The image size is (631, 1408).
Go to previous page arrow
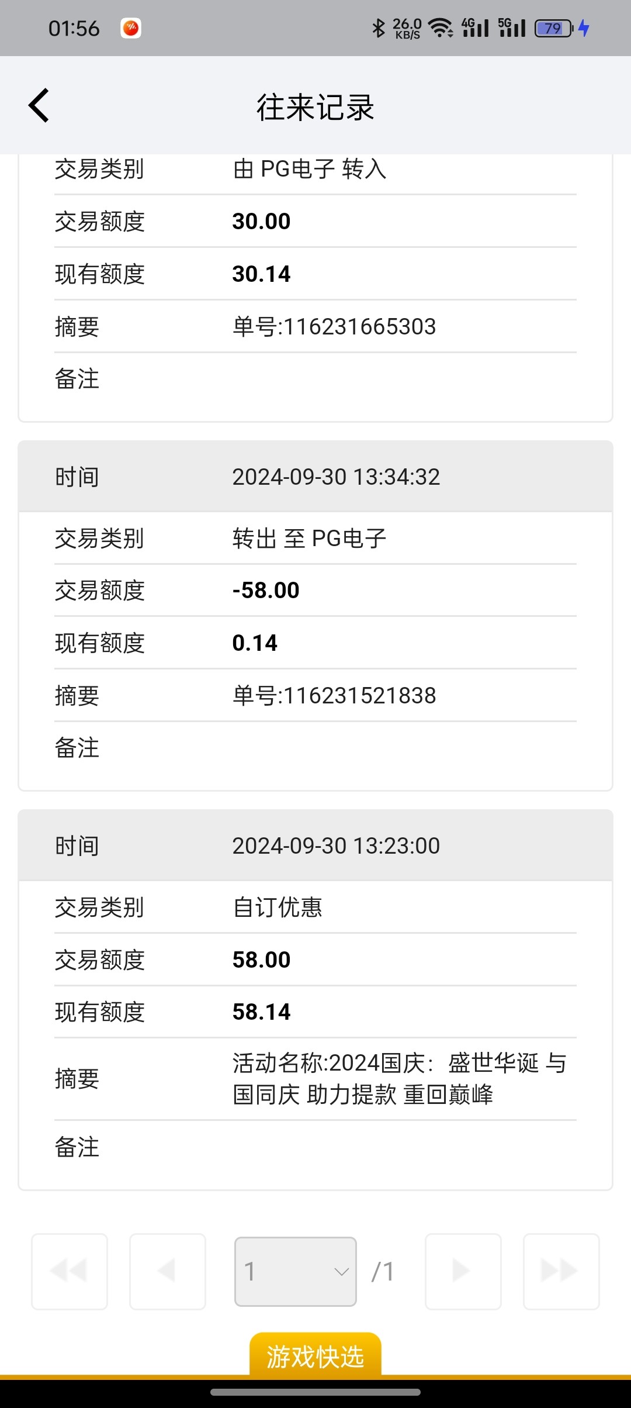click(x=168, y=1271)
